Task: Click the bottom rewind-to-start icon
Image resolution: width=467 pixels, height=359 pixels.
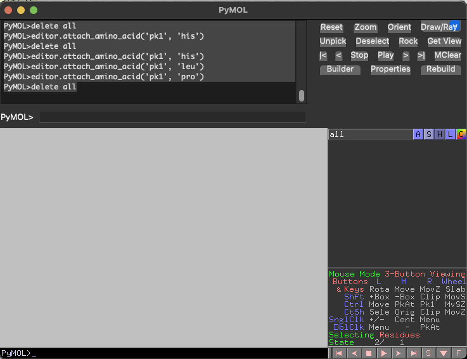Action: coord(338,353)
